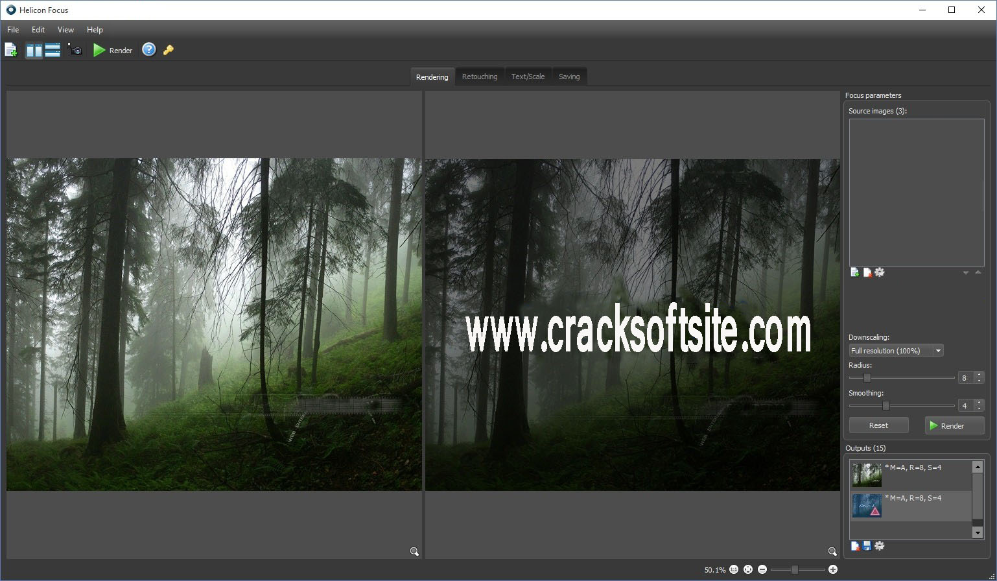The image size is (997, 581).
Task: Open the Edit menu
Action: [38, 30]
